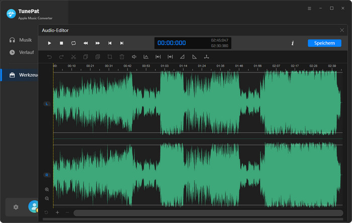352x223 pixels.
Task: Click the 00:31 marker on the timeline ruler
Action: [x=109, y=66]
